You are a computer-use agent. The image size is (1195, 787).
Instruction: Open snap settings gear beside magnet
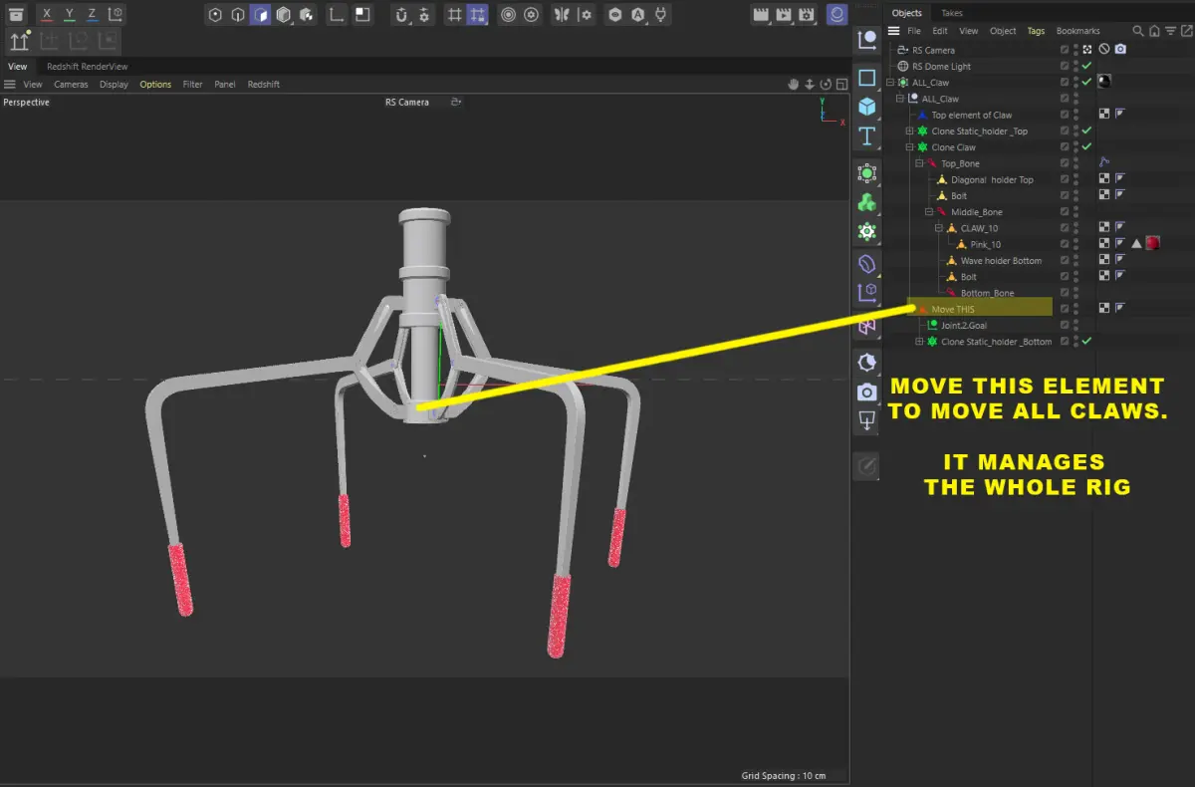424,15
